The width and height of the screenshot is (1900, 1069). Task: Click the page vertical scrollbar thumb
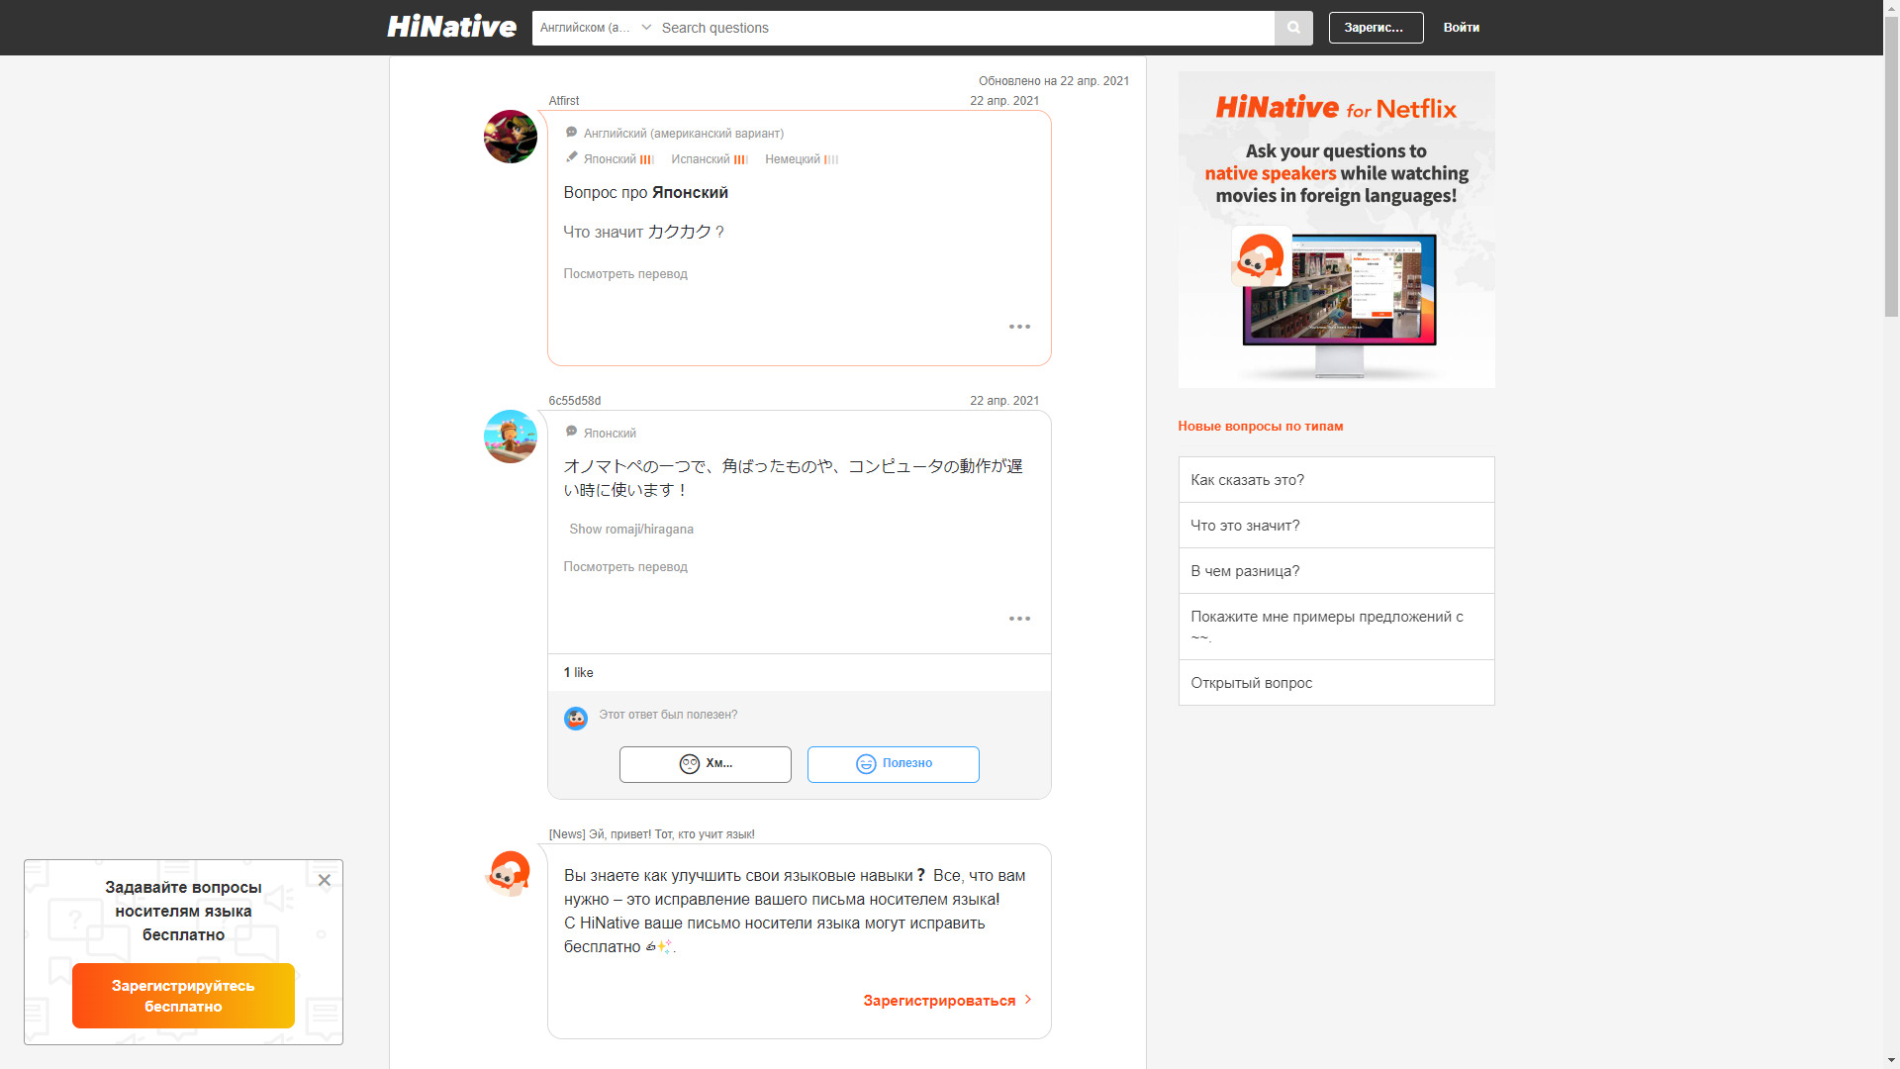tap(1891, 168)
